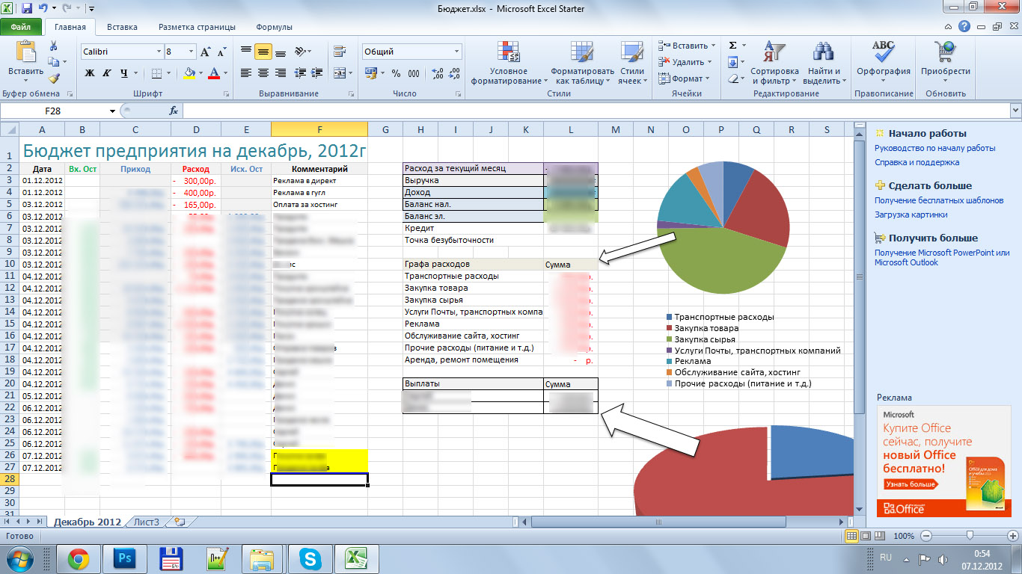The height and width of the screenshot is (574, 1022).
Task: Open Google Chrome from the taskbar
Action: point(79,558)
